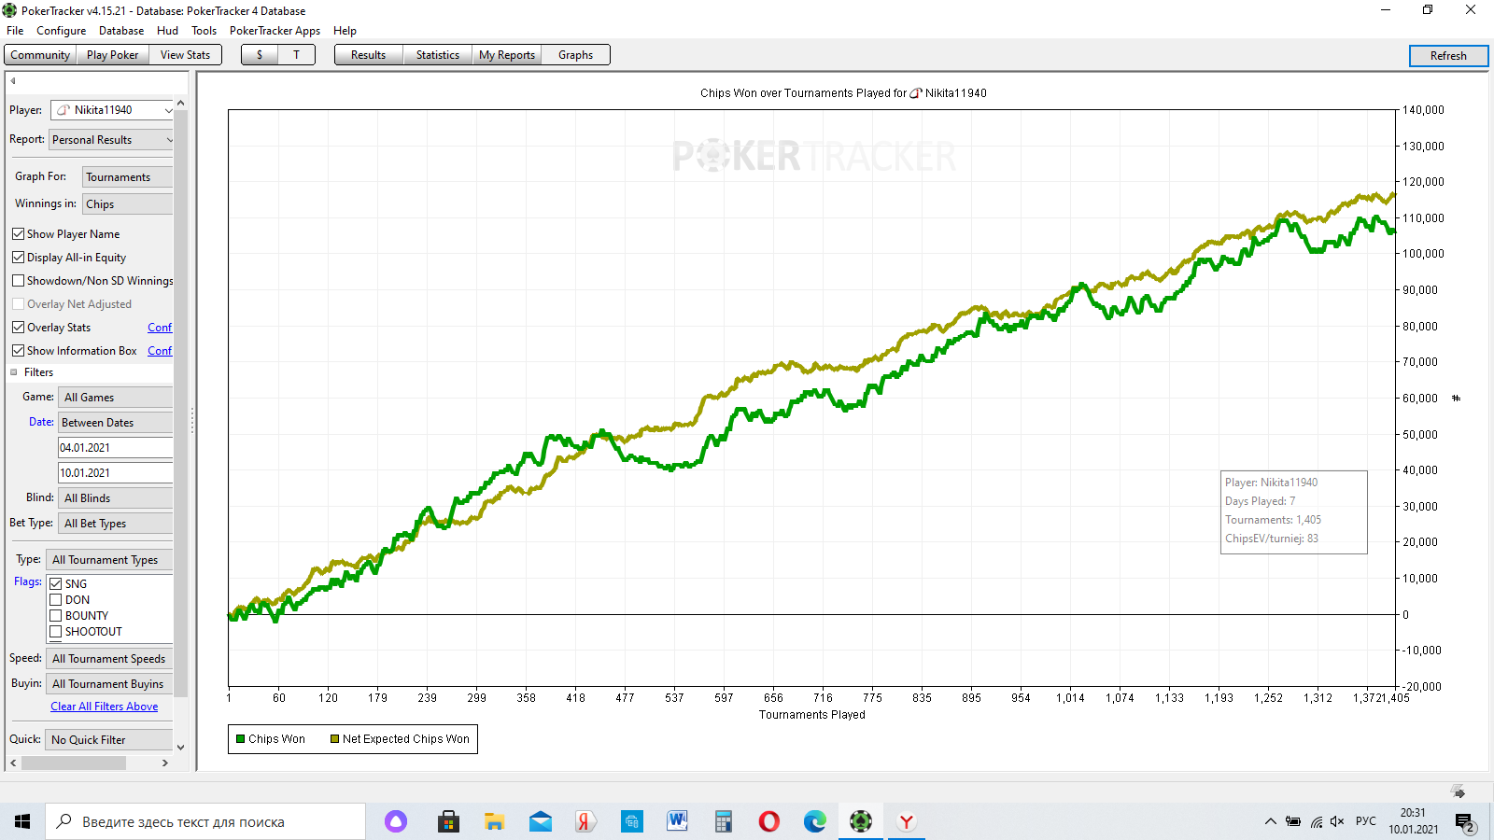Collapse the left filter panel arrow
Viewport: 1494px width, 840px height.
click(x=13, y=81)
